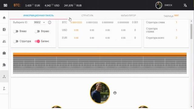Click the scrollbar down arrow
Image resolution: width=194 pixels, height=109 pixels.
pyautogui.click(x=191, y=107)
